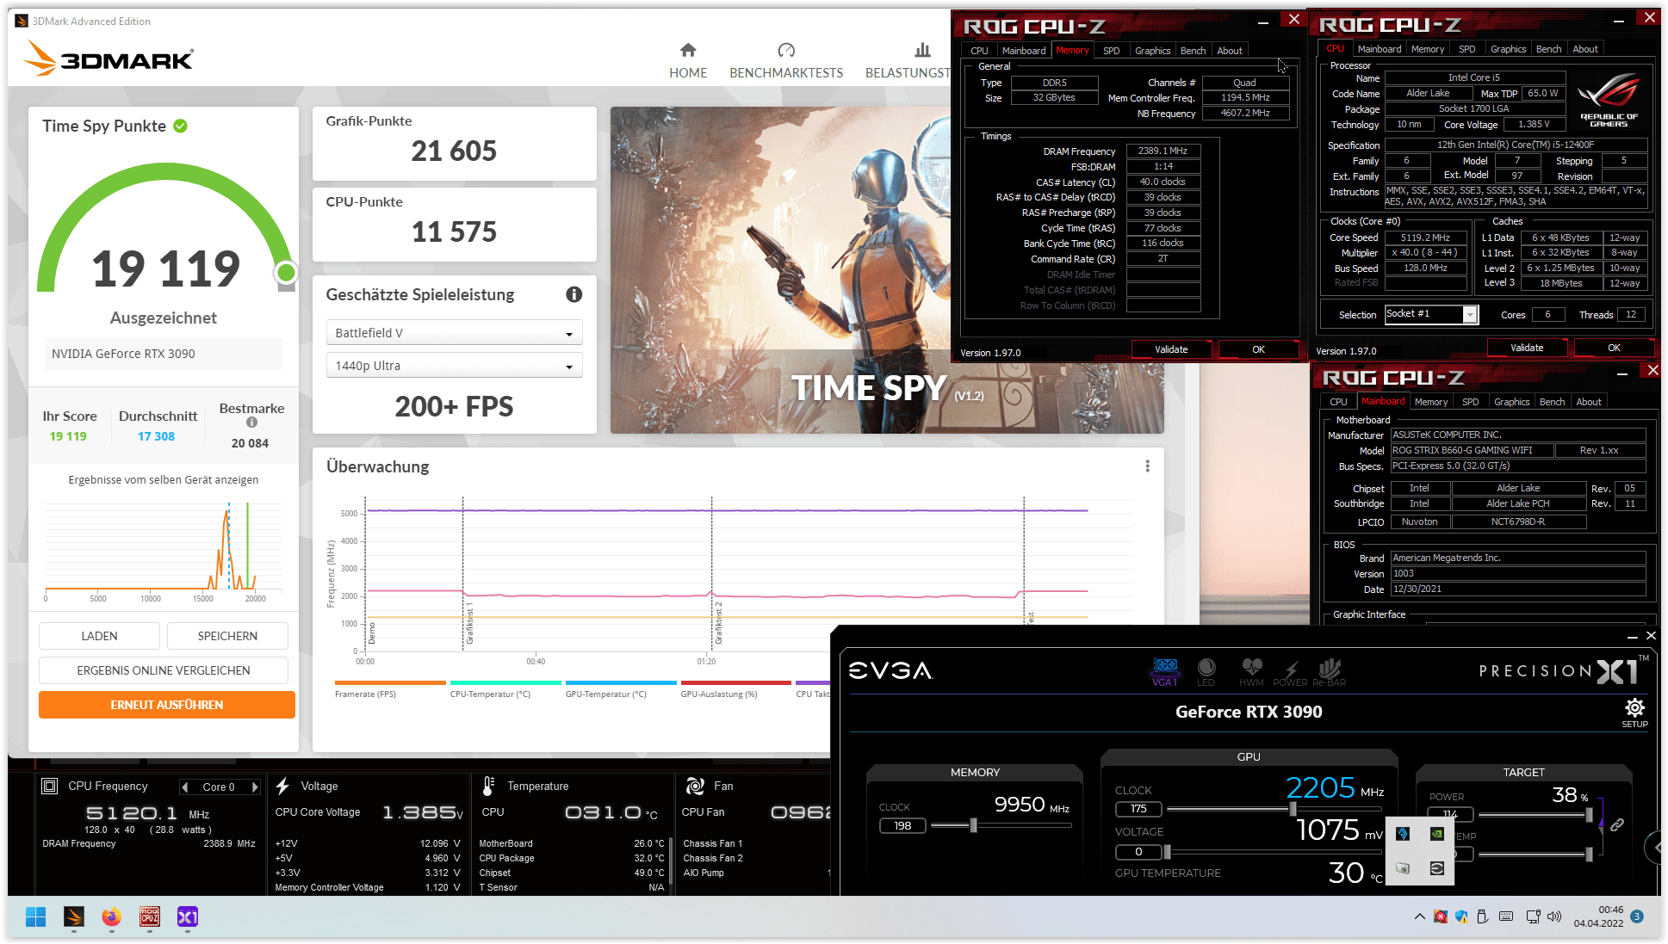Switch to 3DMark from the taskbar
1668x944 pixels.
[x=74, y=917]
